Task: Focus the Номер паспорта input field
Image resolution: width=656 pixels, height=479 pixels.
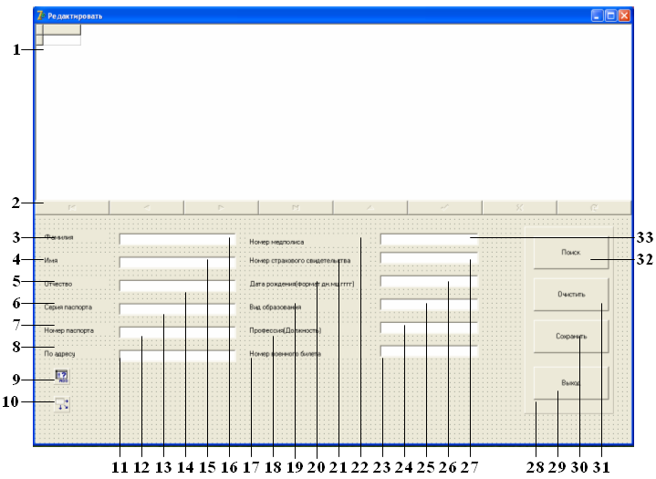Action: tap(177, 333)
